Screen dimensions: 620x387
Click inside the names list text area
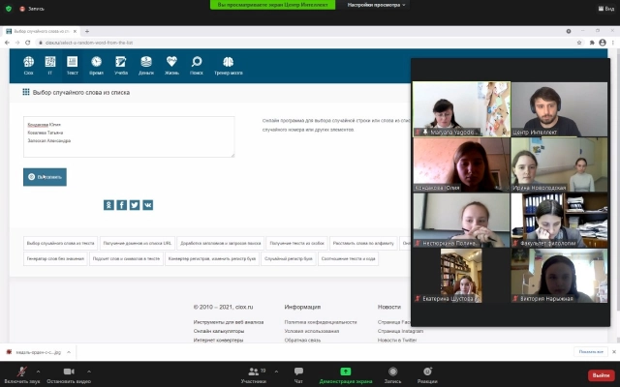[x=129, y=136]
